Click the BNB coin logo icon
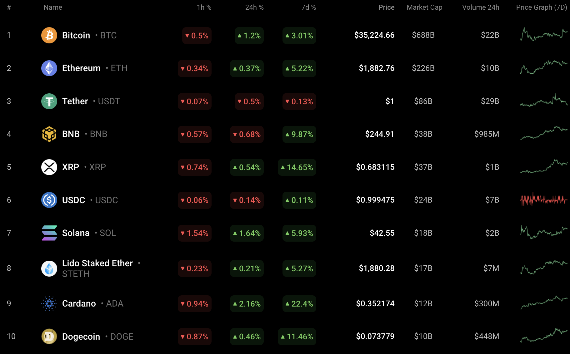This screenshot has height=354, width=570. tap(49, 134)
